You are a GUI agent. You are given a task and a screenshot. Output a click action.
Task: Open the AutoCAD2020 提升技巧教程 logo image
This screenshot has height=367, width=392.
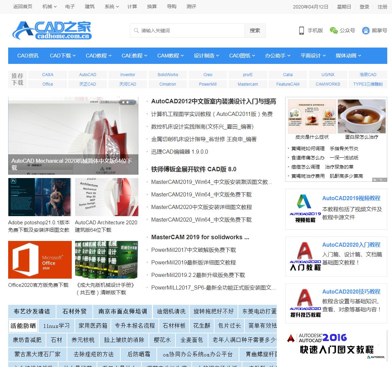tap(305, 303)
